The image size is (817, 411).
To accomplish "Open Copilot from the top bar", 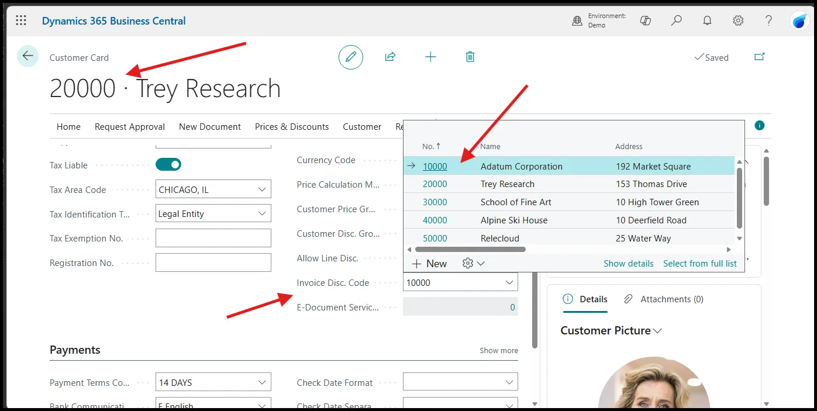I will click(646, 20).
